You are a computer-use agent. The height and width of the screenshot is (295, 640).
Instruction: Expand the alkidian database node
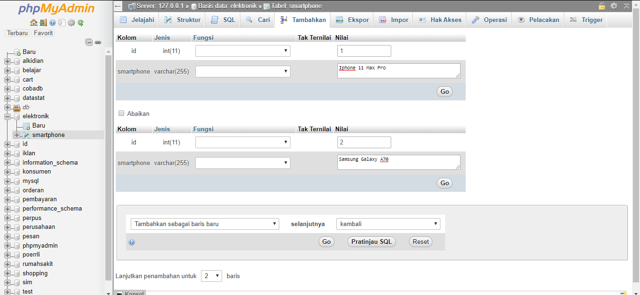click(x=7, y=61)
